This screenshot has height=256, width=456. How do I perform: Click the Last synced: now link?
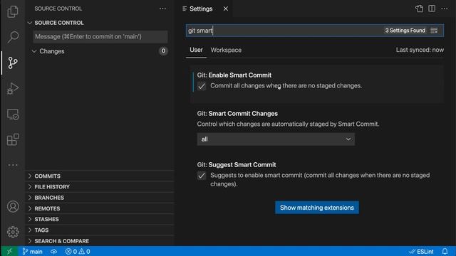pyautogui.click(x=420, y=50)
